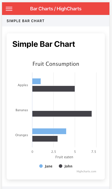The image size is (112, 189).
Task: Click the Apples category label
Action: coord(23,85)
